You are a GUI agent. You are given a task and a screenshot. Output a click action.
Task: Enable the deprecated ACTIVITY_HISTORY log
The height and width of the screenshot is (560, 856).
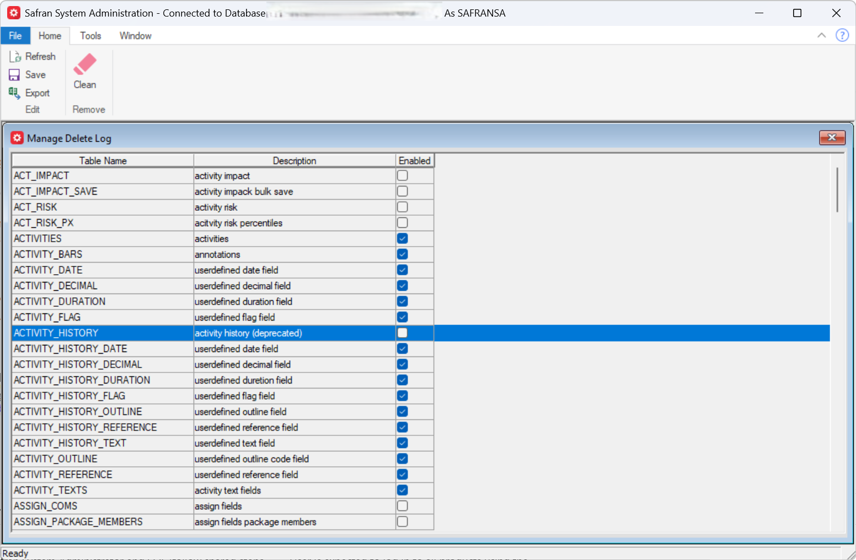click(402, 333)
